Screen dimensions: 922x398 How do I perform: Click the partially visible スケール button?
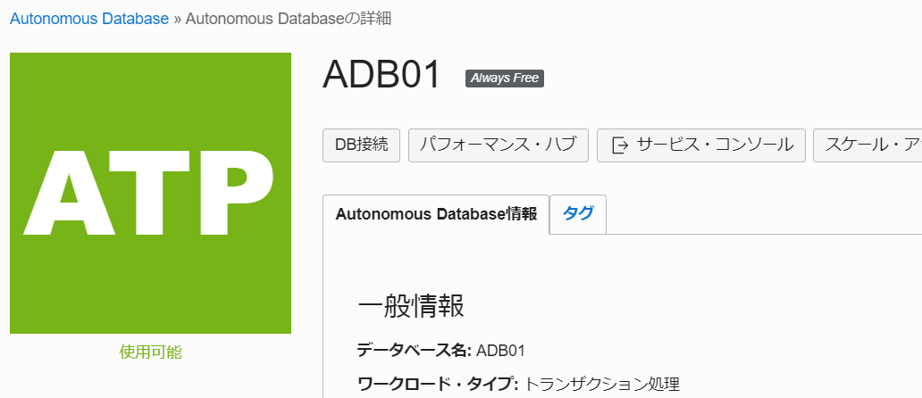(x=868, y=145)
